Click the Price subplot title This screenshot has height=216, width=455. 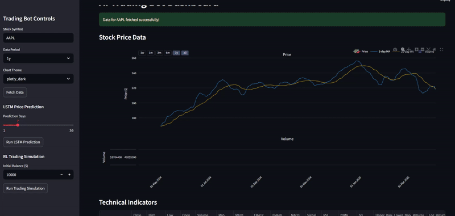(287, 54)
